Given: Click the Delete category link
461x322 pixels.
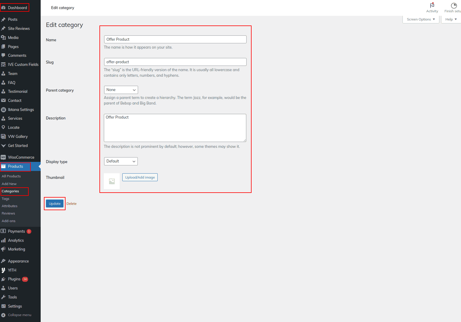Looking at the screenshot, I should click(71, 204).
